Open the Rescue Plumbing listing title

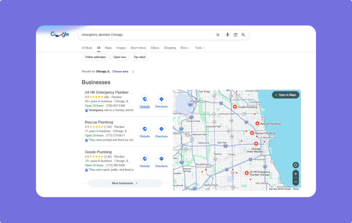99,122
